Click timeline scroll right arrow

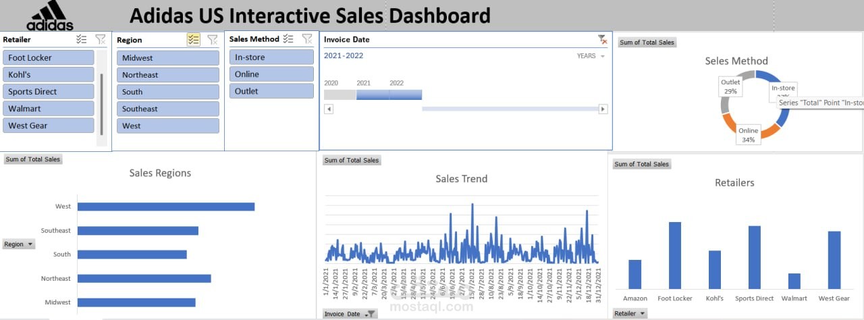603,109
